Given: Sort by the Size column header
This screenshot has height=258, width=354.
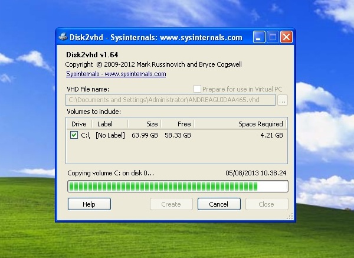Looking at the screenshot, I should pos(145,124).
